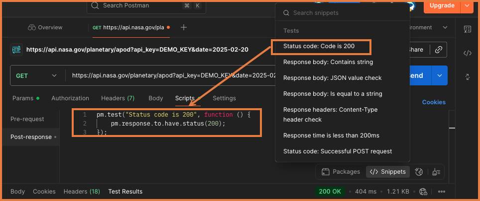Select the Post-response script section
480x201 pixels.
pos(31,137)
